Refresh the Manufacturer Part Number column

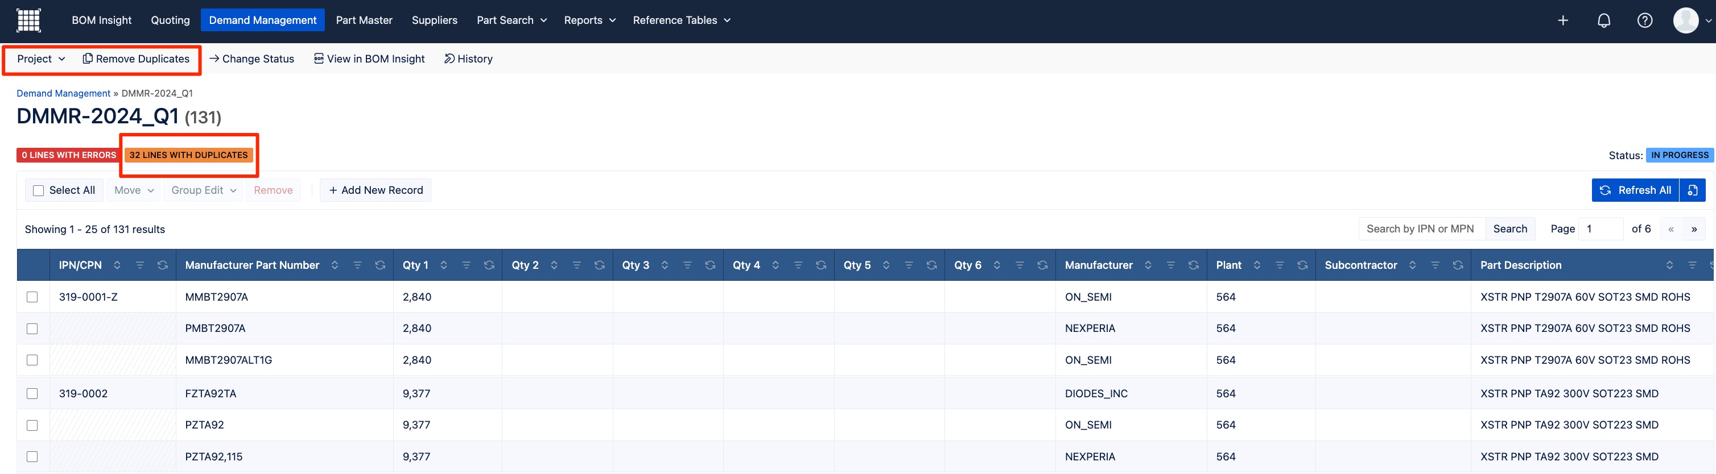point(381,265)
